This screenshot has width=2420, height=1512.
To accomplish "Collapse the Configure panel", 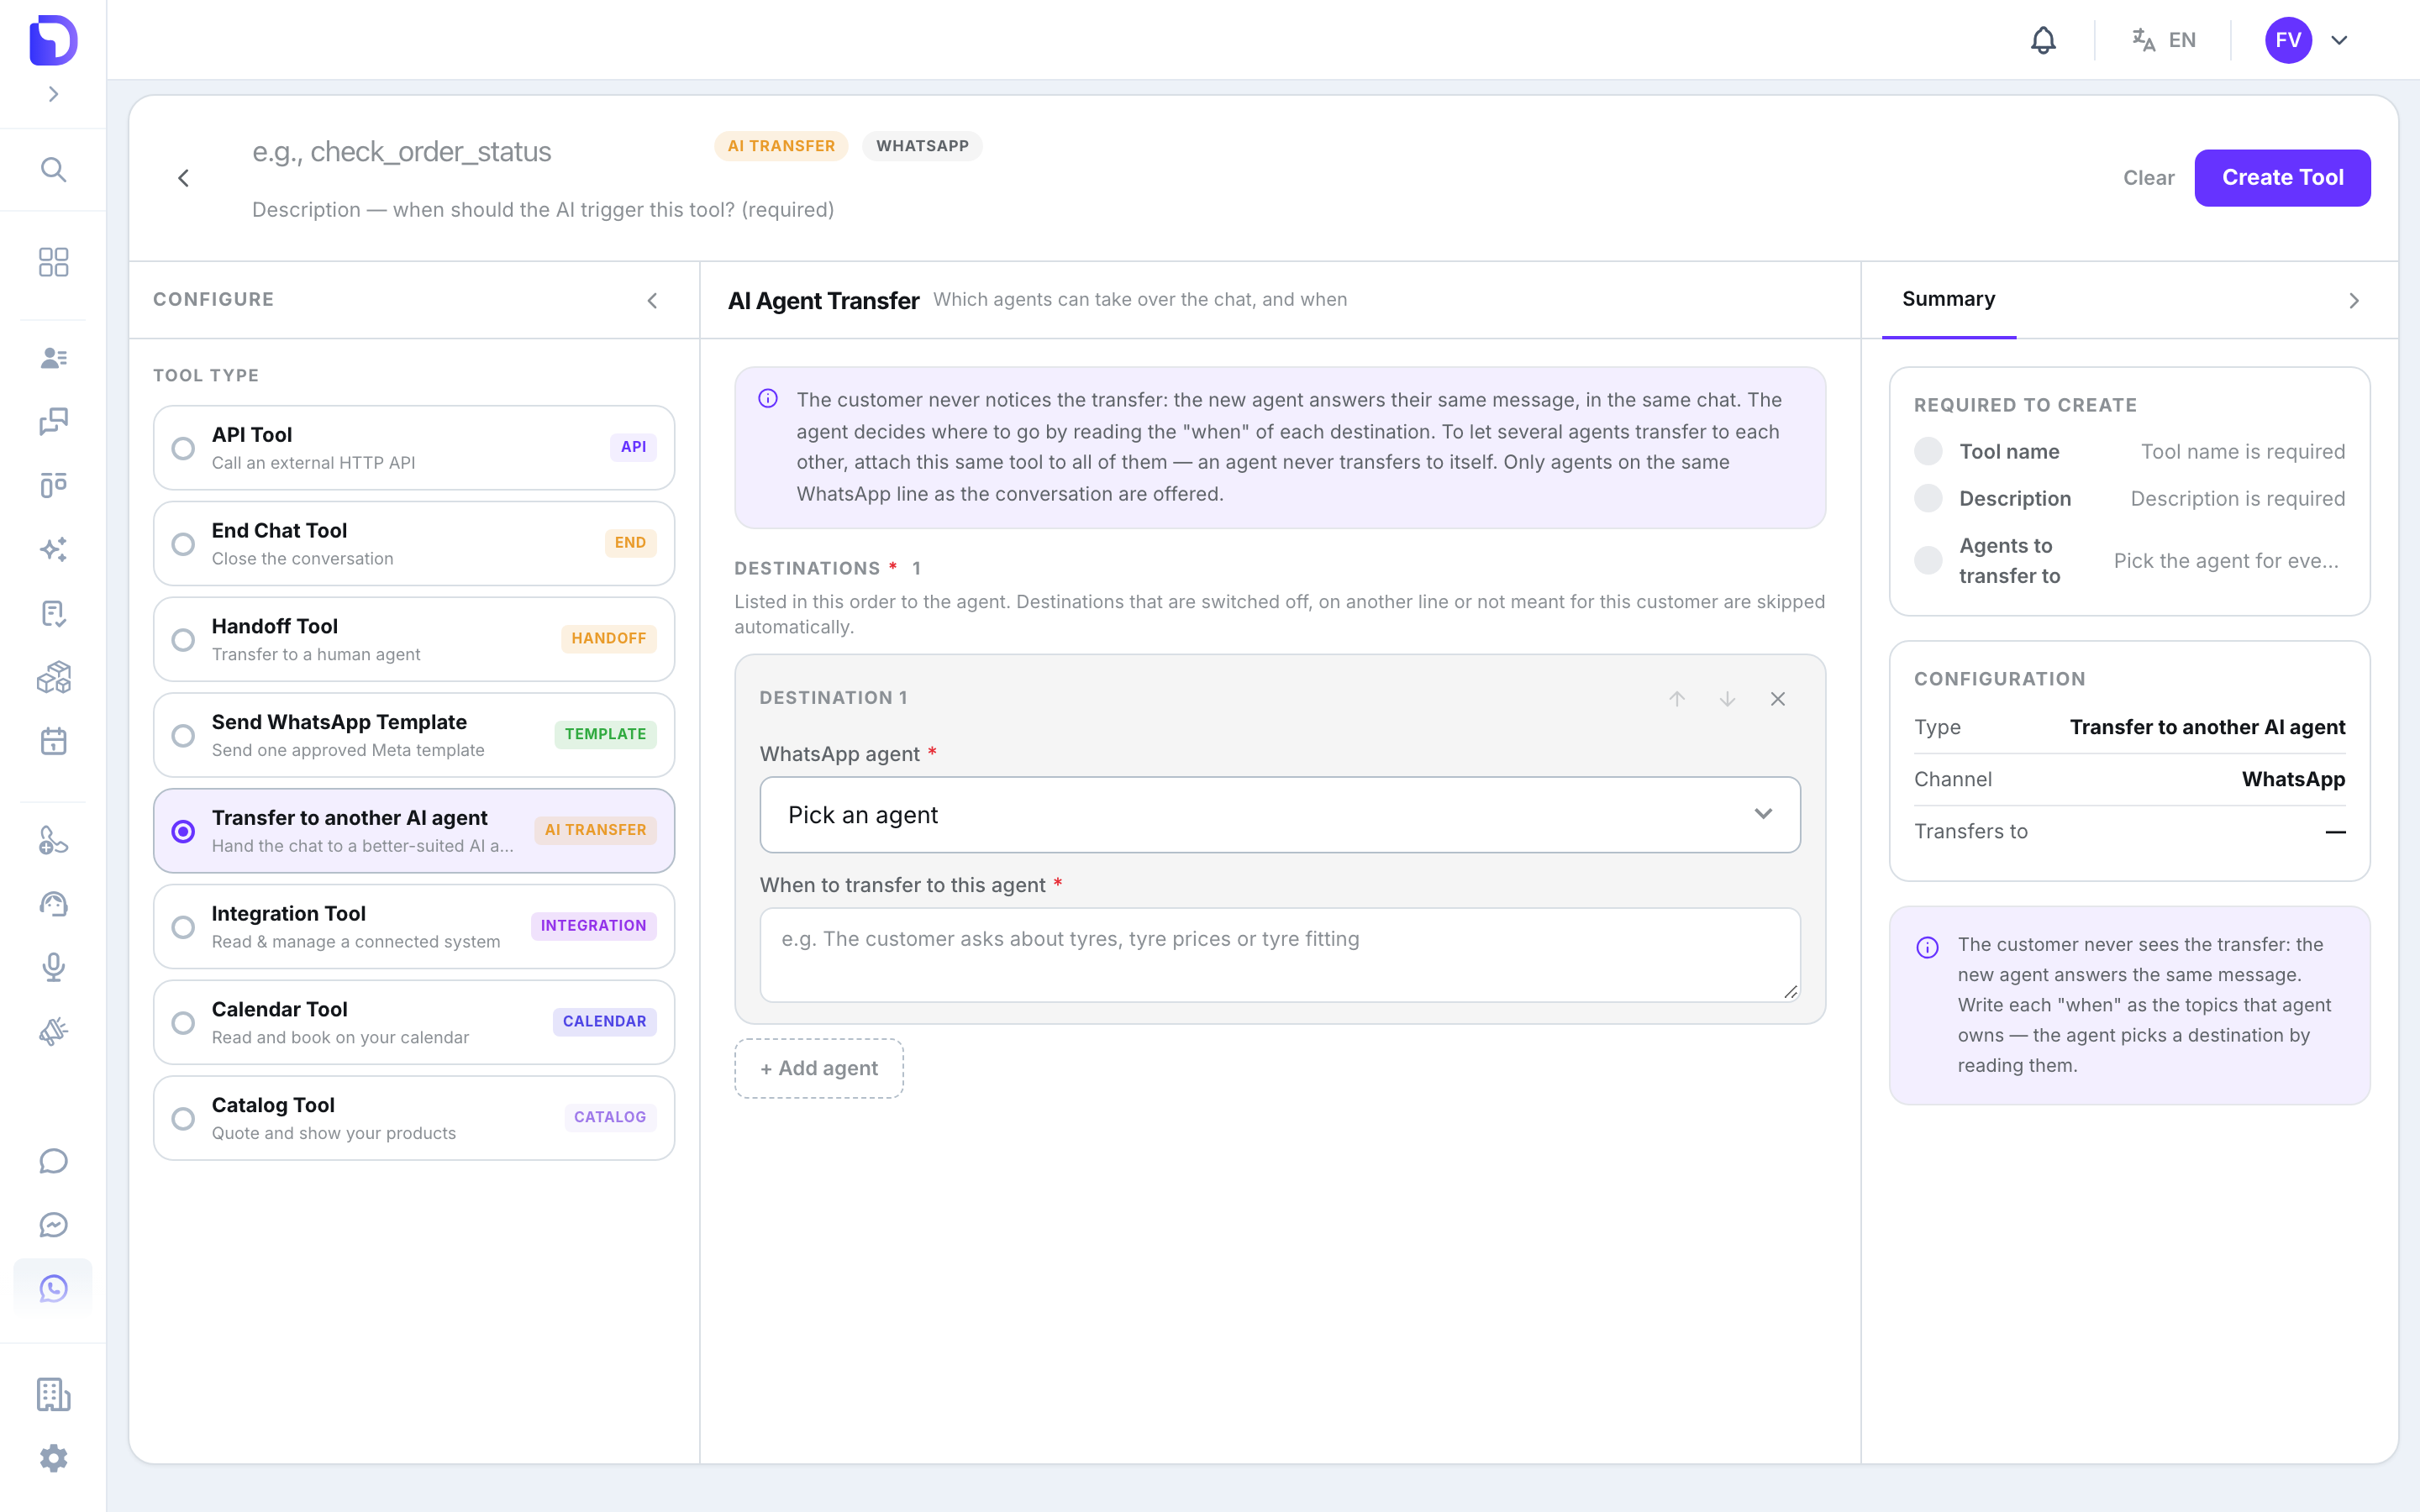I will [x=652, y=300].
